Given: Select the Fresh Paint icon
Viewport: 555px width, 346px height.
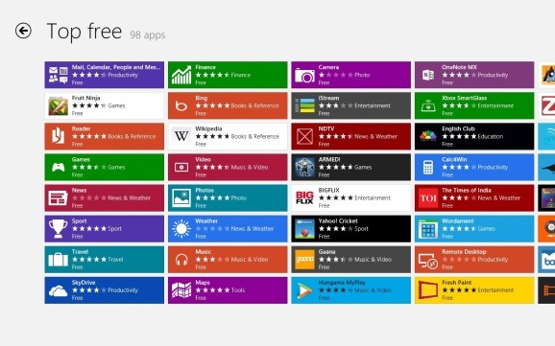Looking at the screenshot, I should click(x=428, y=290).
